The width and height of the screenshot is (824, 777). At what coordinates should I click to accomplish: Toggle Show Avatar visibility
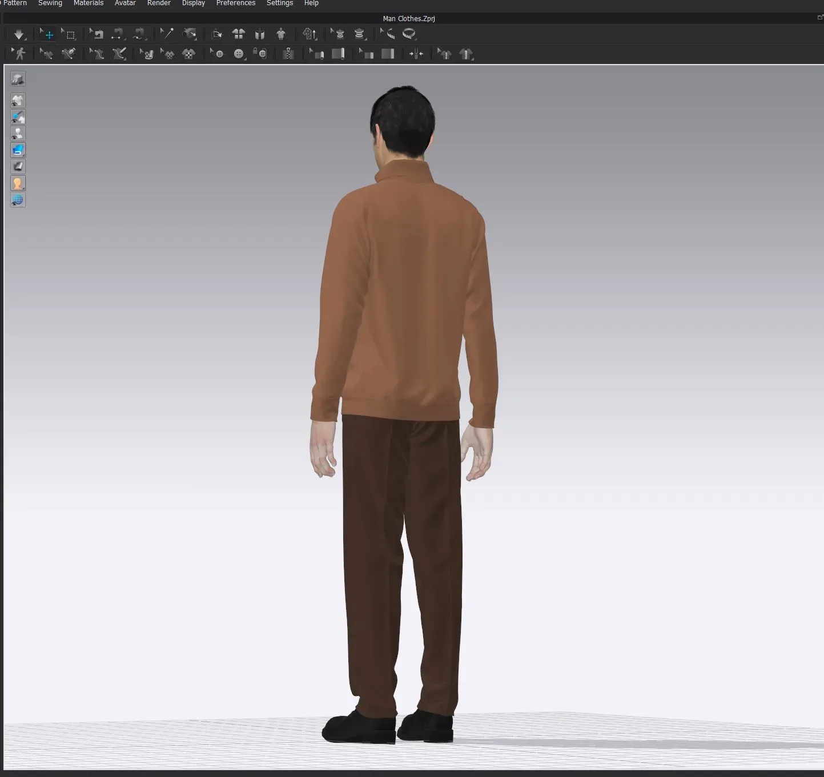point(18,134)
